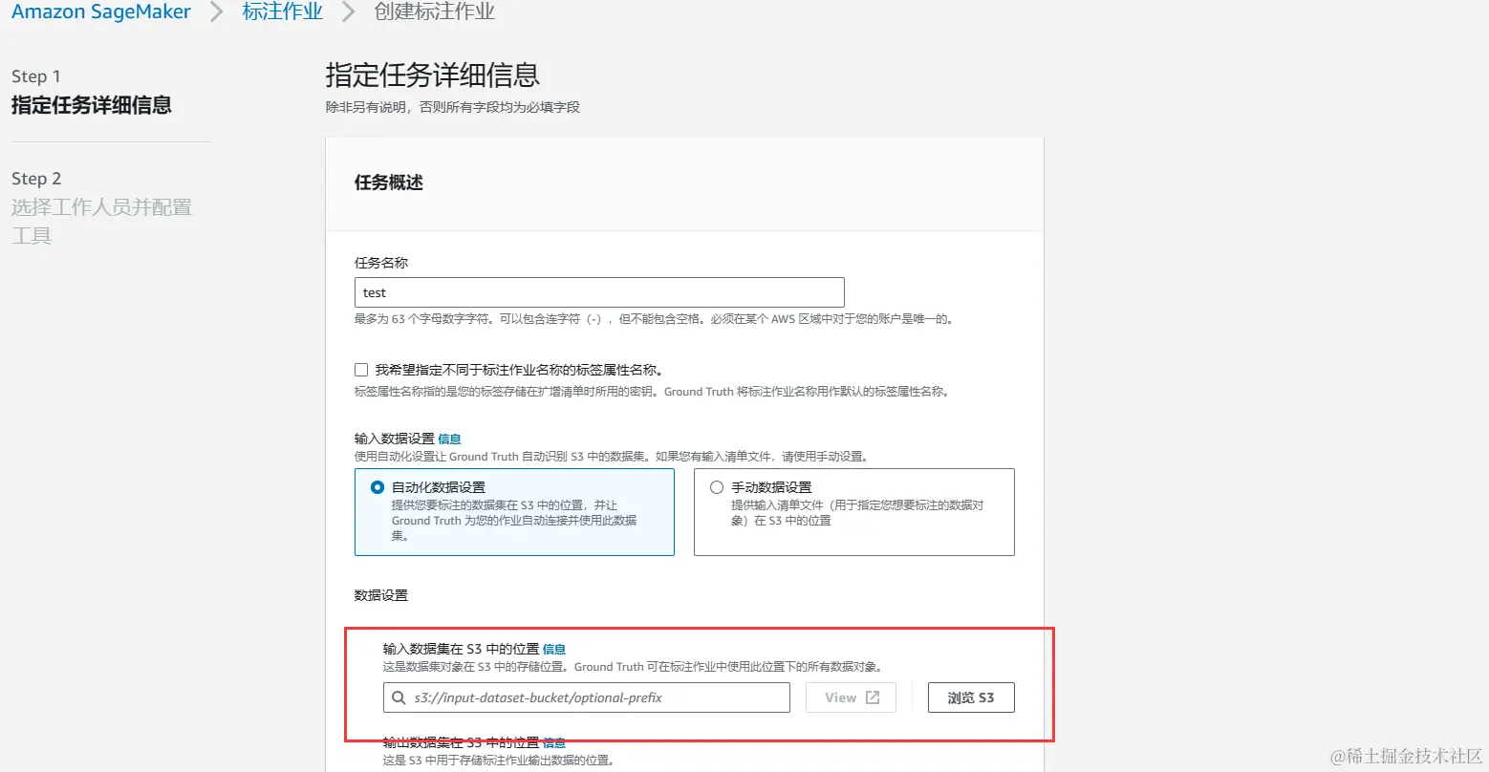Click the 输入数据设置 label text
Image resolution: width=1489 pixels, height=772 pixels.
[x=395, y=439]
